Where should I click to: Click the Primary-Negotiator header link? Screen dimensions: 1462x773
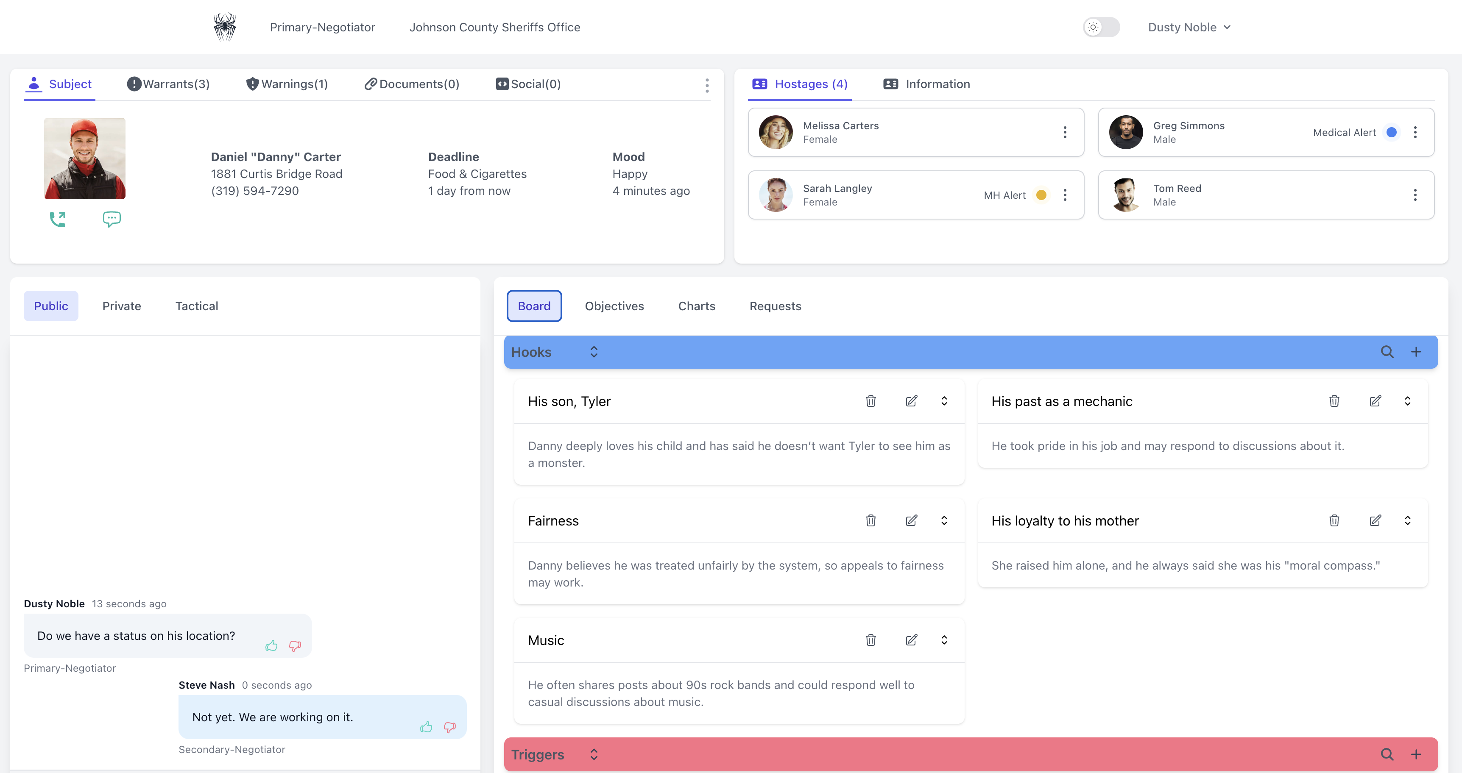(322, 27)
